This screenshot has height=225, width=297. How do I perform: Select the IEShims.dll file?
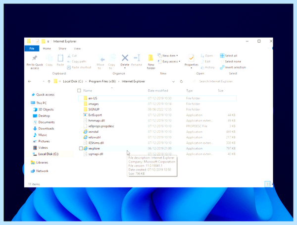[x=157, y=143]
